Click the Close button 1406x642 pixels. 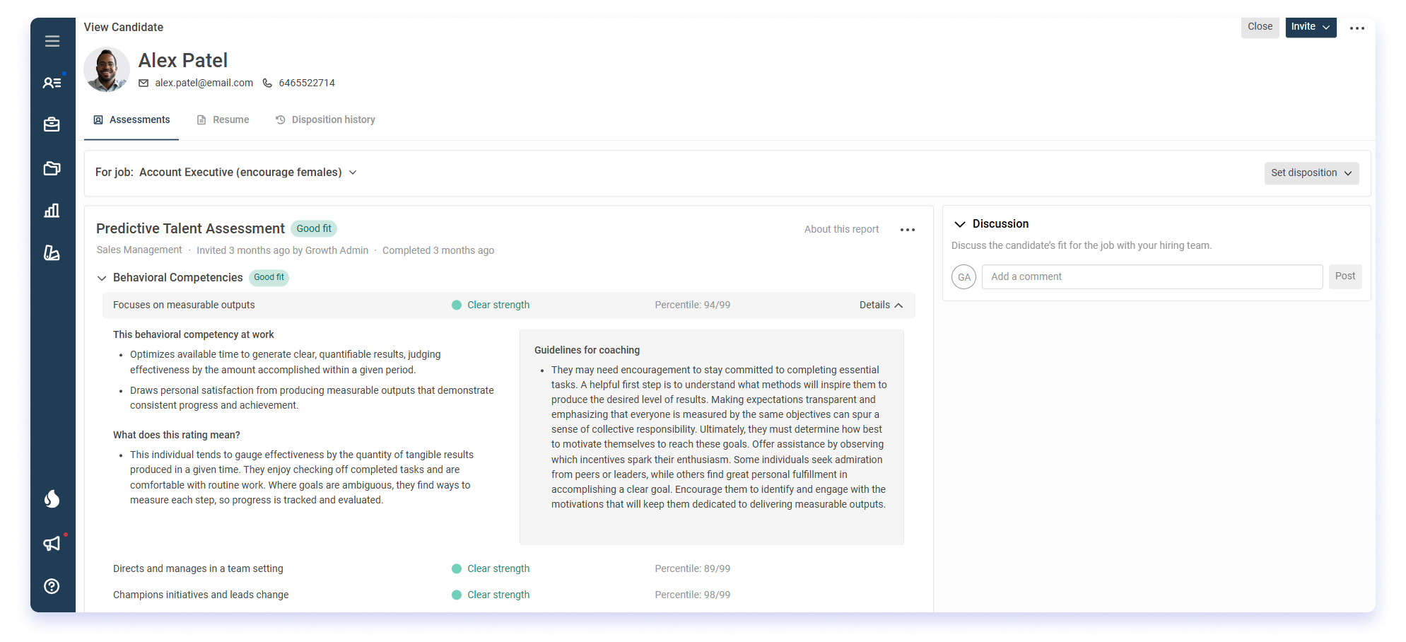coord(1260,27)
